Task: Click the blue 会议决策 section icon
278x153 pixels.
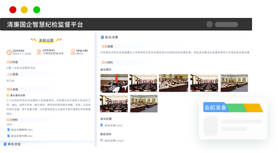Action: tap(102, 37)
